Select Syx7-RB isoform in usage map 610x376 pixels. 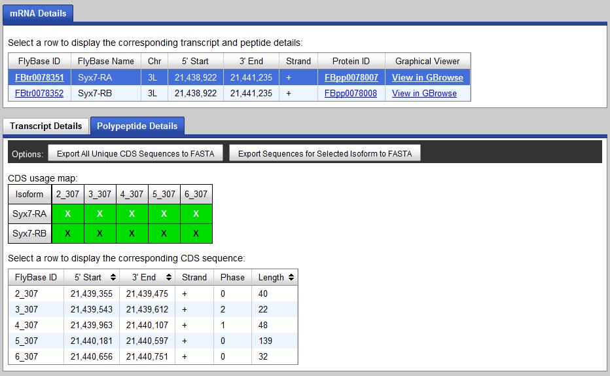(29, 234)
